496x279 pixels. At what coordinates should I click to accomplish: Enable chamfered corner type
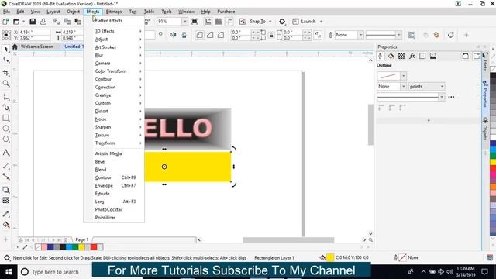(221, 35)
